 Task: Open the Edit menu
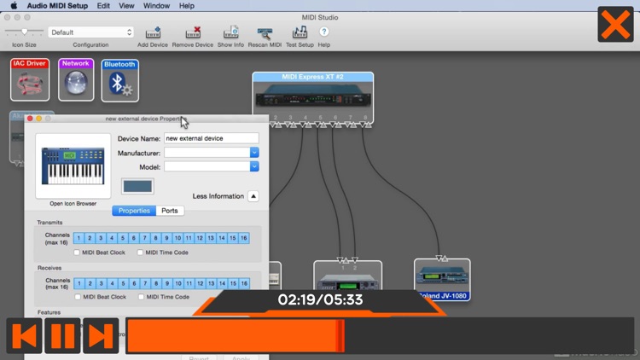[103, 6]
